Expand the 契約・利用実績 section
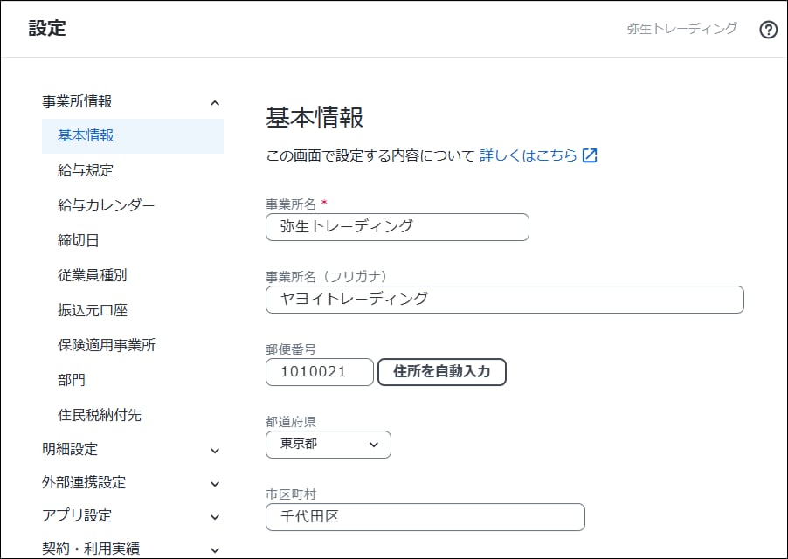The height and width of the screenshot is (559, 788). [x=215, y=549]
